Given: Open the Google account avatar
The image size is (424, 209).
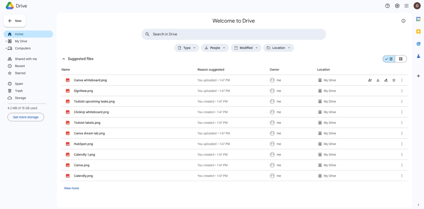Looking at the screenshot, I should point(417,6).
